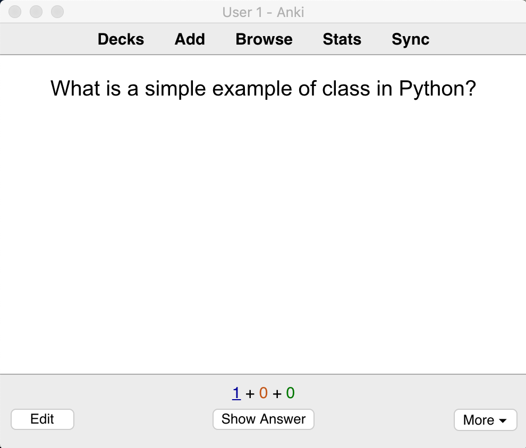The width and height of the screenshot is (526, 448).
Task: Open the Decks screen
Action: tap(121, 39)
